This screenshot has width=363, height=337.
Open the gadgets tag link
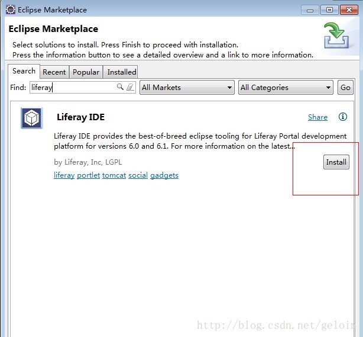click(x=164, y=175)
